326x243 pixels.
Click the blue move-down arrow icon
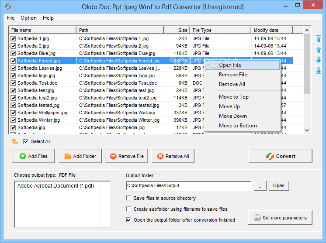(319, 60)
